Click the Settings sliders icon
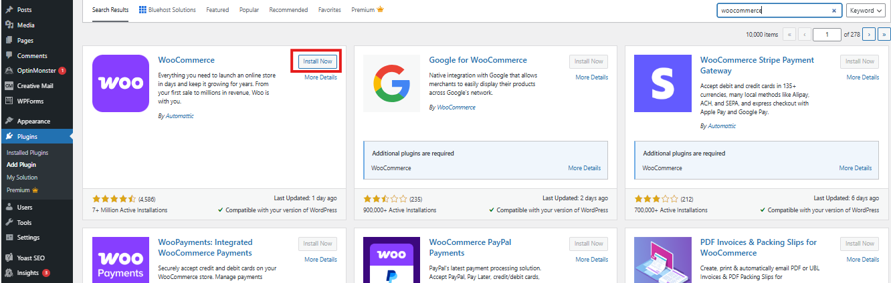Screen dimensions: 891x283 [9, 237]
